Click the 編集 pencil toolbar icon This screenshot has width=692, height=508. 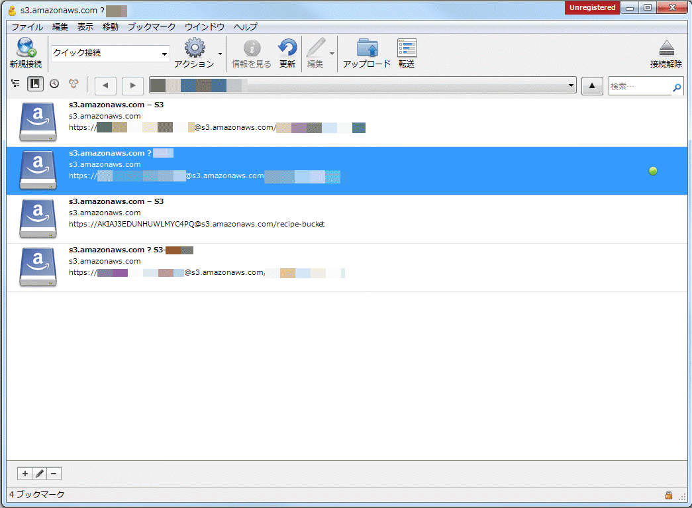[316, 48]
